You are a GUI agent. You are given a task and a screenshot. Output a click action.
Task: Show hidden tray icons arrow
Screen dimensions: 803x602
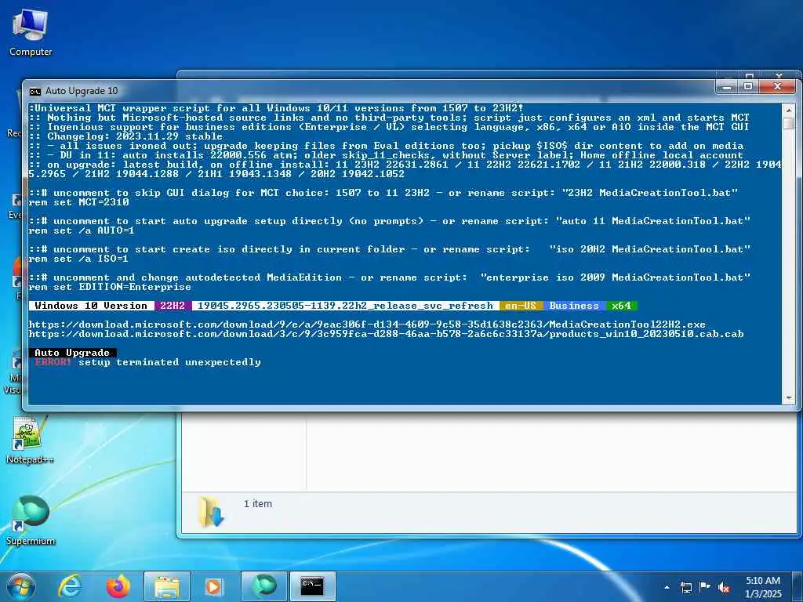(x=667, y=587)
